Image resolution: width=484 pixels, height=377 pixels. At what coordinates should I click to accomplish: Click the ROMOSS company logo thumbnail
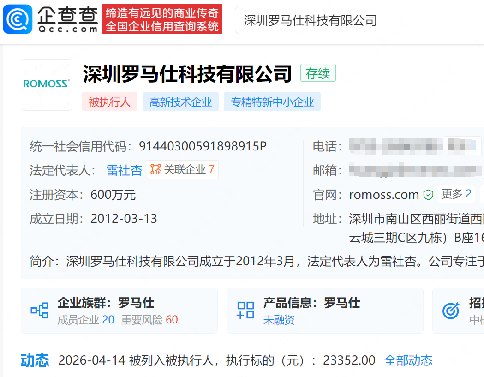tap(47, 84)
